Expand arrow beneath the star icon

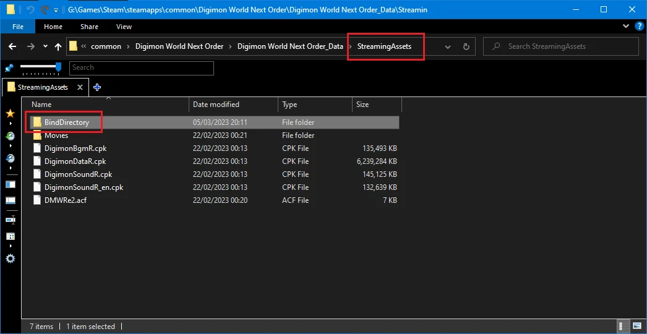tap(11, 124)
